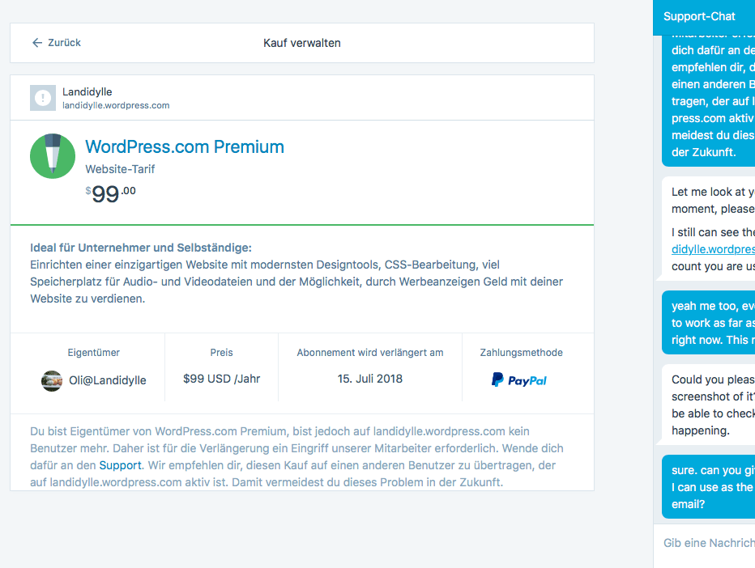
Task: Click the WordPress.com Premium title
Action: click(185, 147)
